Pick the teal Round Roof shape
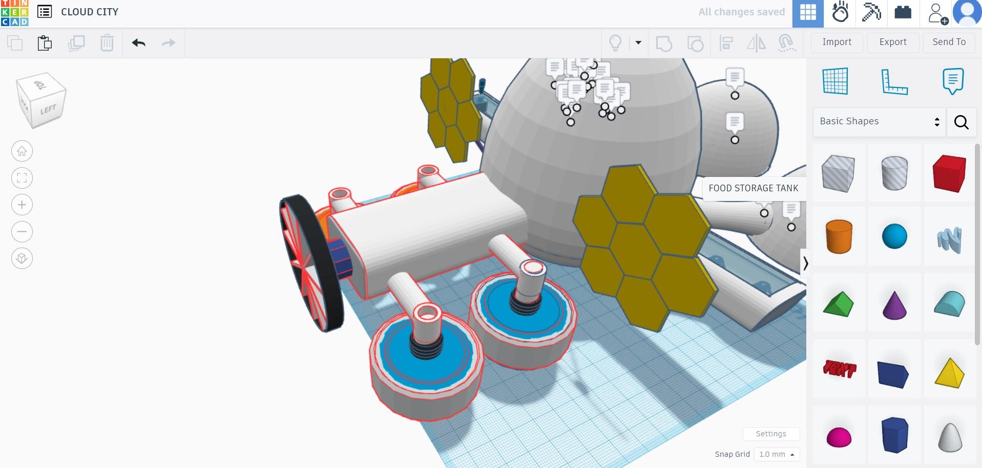Image resolution: width=982 pixels, height=468 pixels. tap(949, 304)
